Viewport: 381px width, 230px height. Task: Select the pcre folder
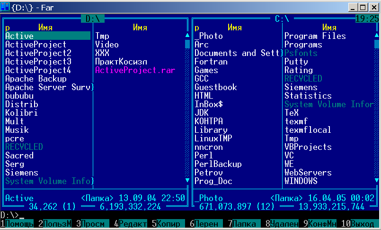point(15,138)
